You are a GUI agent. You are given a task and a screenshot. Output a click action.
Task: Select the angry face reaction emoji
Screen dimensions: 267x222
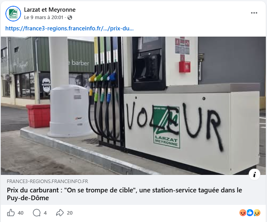click(243, 213)
